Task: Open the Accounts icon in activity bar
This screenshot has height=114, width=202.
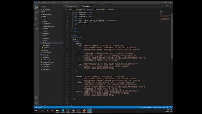Action: click(x=36, y=98)
